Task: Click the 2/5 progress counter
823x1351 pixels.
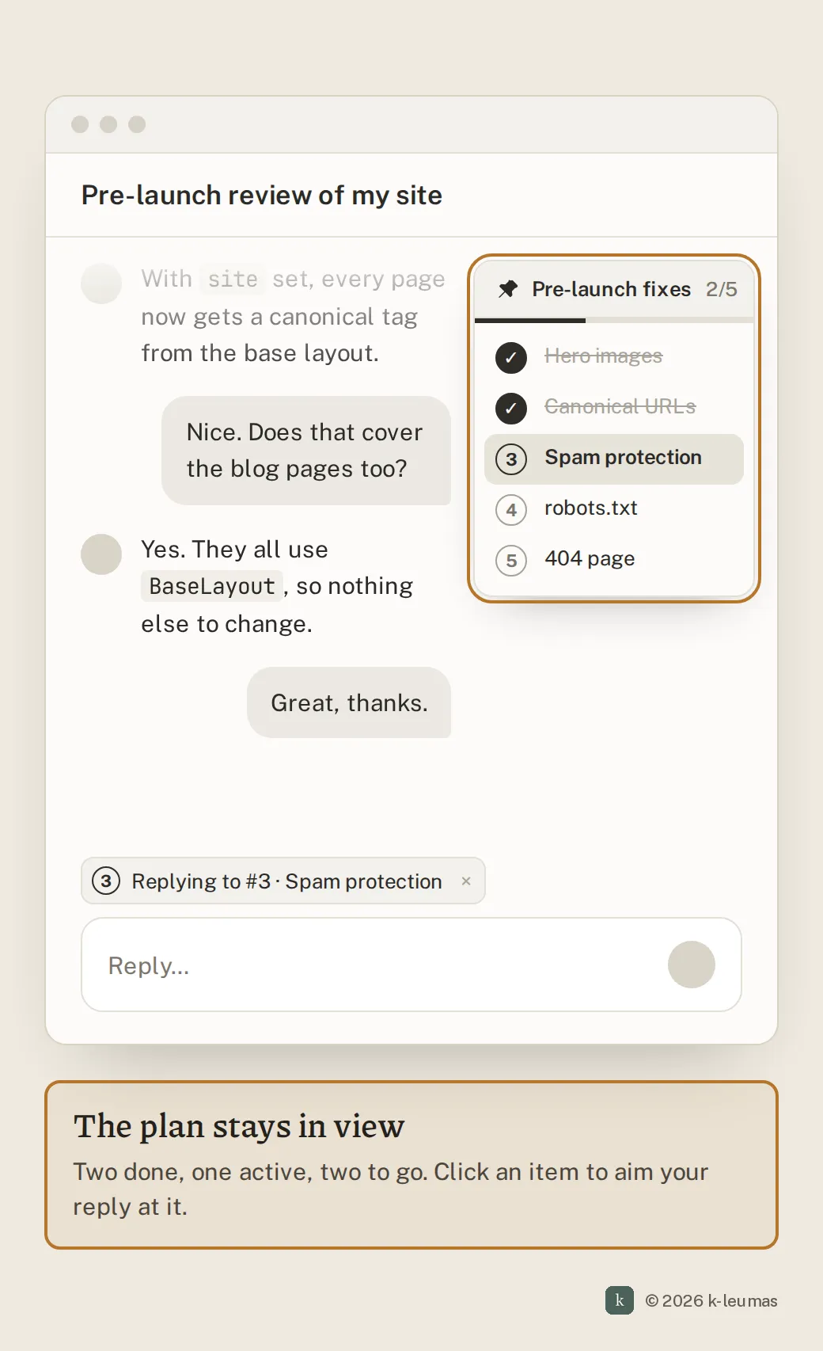Action: coord(722,289)
